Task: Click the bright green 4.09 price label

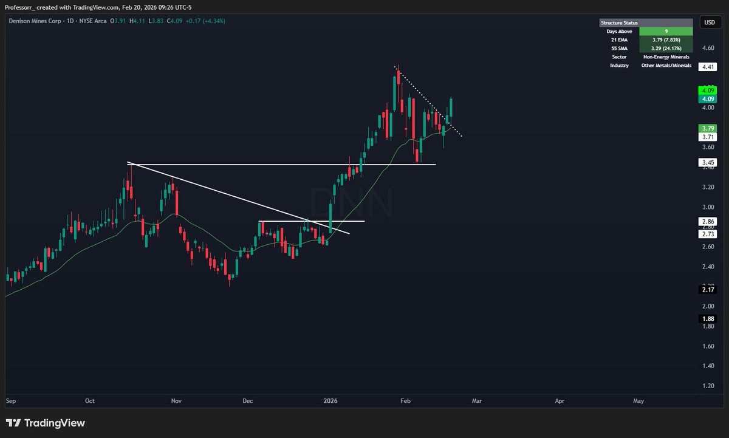Action: [x=708, y=90]
